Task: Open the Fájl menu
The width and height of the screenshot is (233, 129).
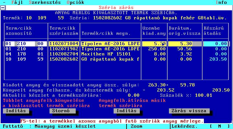Action: coord(17,2)
